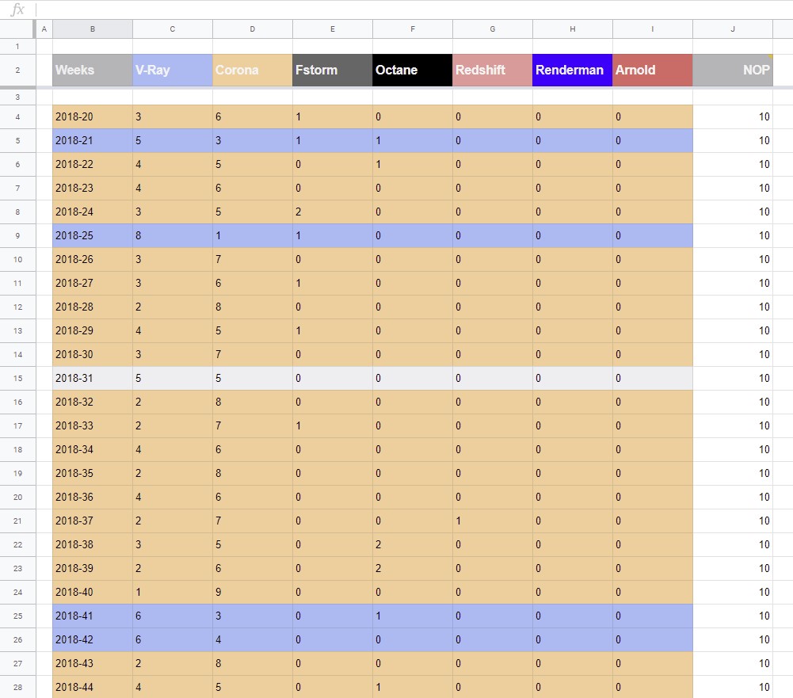
Task: Select row 25 header
Action: [17, 616]
